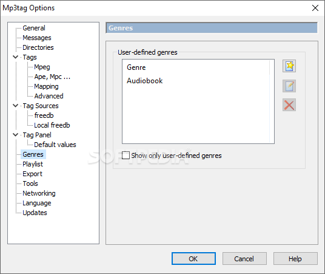Open the Directories options page

pyautogui.click(x=38, y=47)
